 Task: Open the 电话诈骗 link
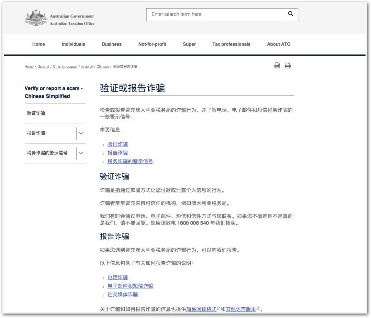tap(117, 277)
